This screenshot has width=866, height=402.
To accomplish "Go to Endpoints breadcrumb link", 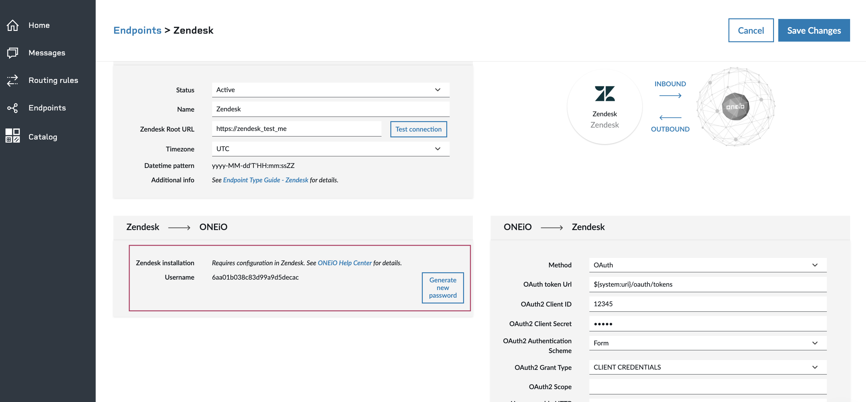I will point(137,30).
